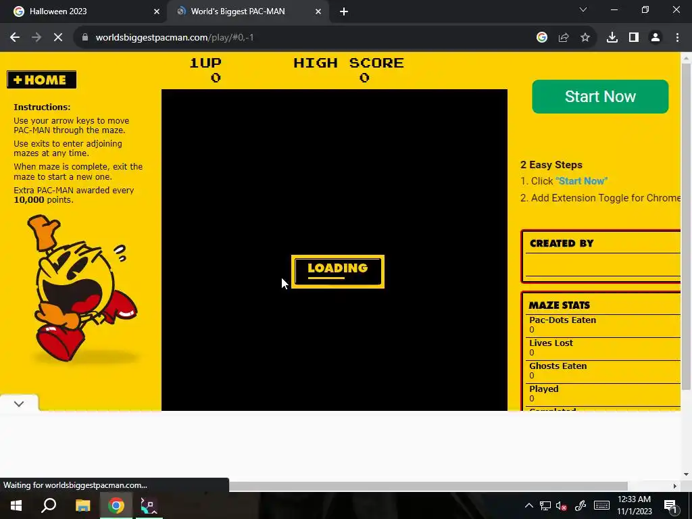692x519 pixels.
Task: Open Windows taskbar search
Action: pos(49,505)
